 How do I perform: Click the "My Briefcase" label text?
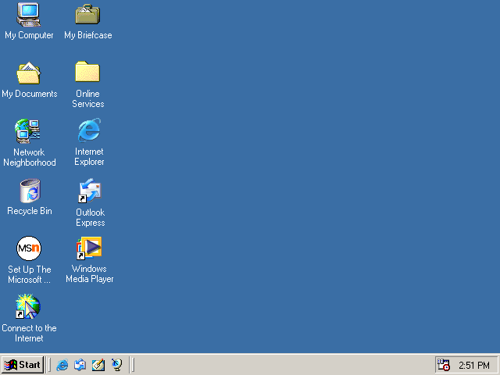[88, 35]
